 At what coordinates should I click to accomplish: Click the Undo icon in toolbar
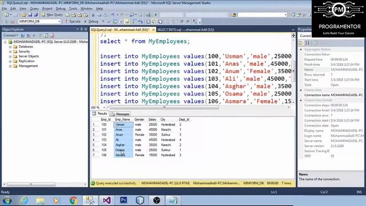113,15
